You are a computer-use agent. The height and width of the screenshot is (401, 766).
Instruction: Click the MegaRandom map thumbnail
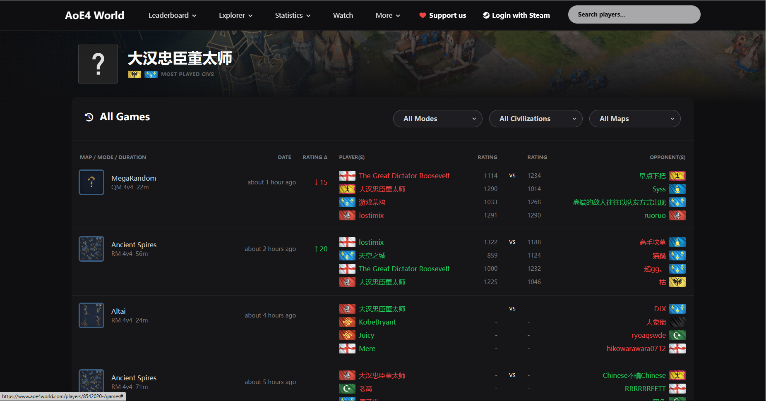(91, 182)
